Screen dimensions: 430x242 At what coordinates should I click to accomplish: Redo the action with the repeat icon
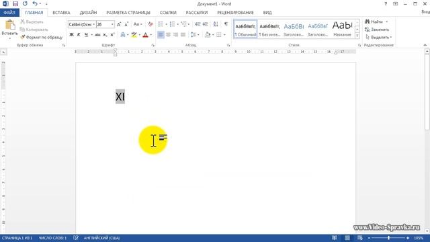coord(26,3)
